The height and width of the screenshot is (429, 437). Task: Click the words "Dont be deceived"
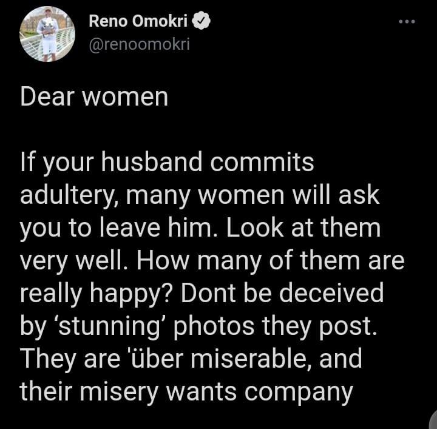click(x=282, y=293)
